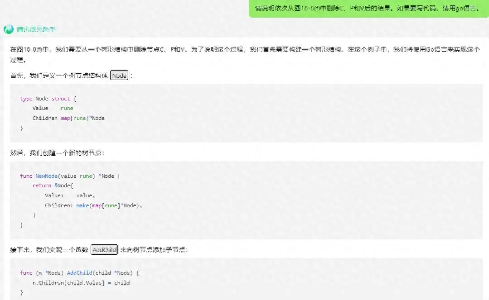Click the 腾讯混元助手 assistant name label
489x300 pixels.
[36, 30]
